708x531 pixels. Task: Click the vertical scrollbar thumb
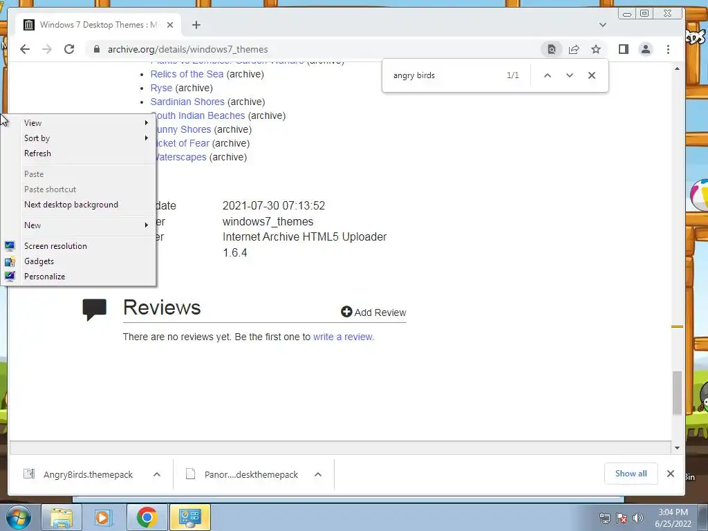click(677, 393)
